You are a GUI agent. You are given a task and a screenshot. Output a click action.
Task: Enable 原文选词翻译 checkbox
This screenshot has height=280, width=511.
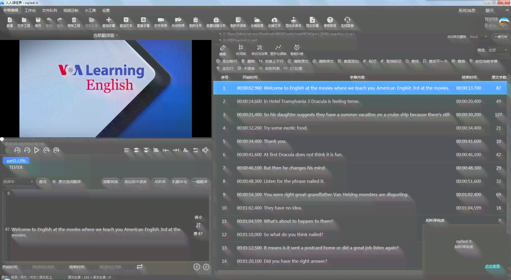(54, 182)
